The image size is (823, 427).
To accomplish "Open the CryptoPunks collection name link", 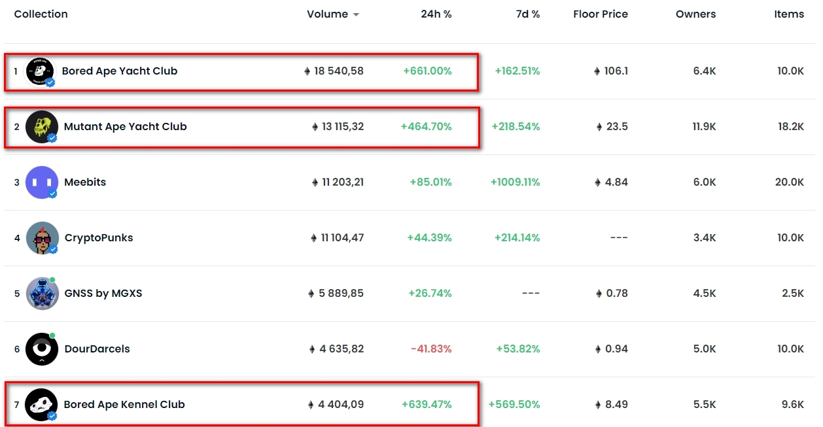I will click(x=99, y=237).
